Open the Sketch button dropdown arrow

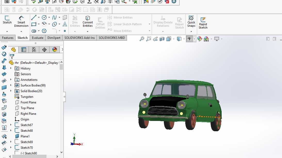[7, 31]
